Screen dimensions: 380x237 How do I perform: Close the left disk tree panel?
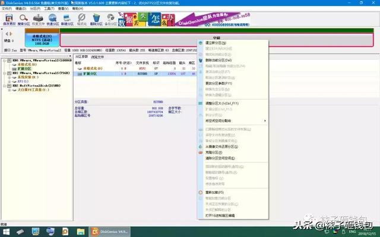pyautogui.click(x=70, y=57)
